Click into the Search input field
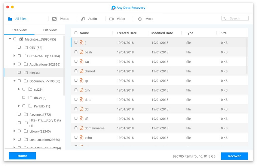This screenshot has width=257, height=166. point(235,18)
